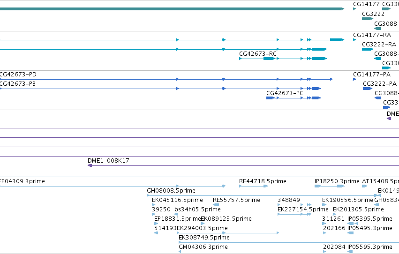Open the CG14177-RA transcript label
Viewport: 399px width, 254px height.
[372, 35]
